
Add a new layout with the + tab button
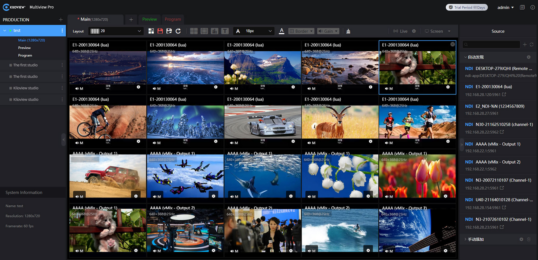coord(131,19)
